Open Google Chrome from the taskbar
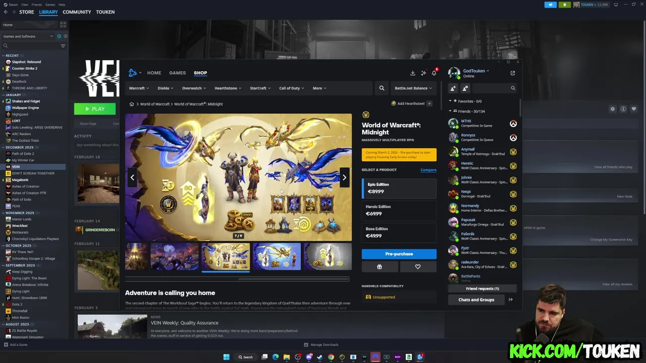This screenshot has width=646, height=363. [x=331, y=357]
